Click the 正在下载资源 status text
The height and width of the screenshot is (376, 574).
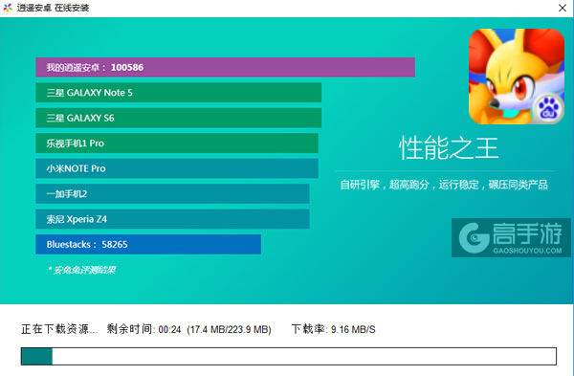[59, 329]
